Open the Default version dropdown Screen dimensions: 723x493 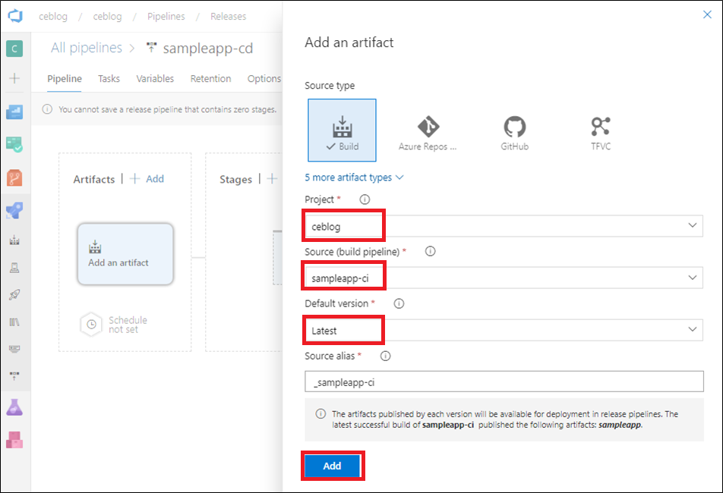click(504, 330)
